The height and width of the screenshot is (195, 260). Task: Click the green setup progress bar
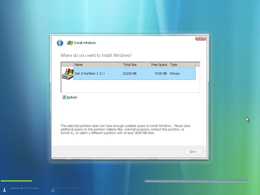[17, 181]
